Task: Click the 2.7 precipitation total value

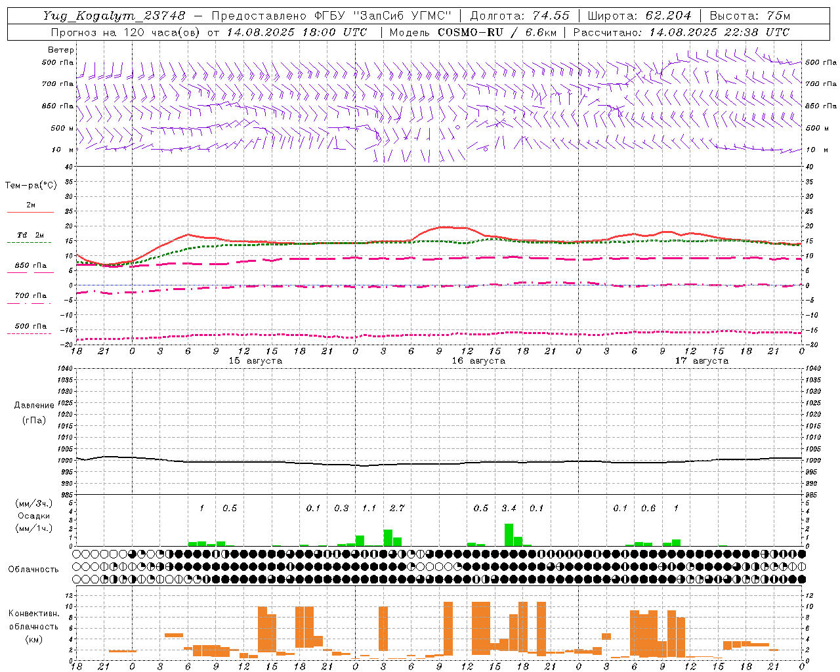Action: pos(397,508)
